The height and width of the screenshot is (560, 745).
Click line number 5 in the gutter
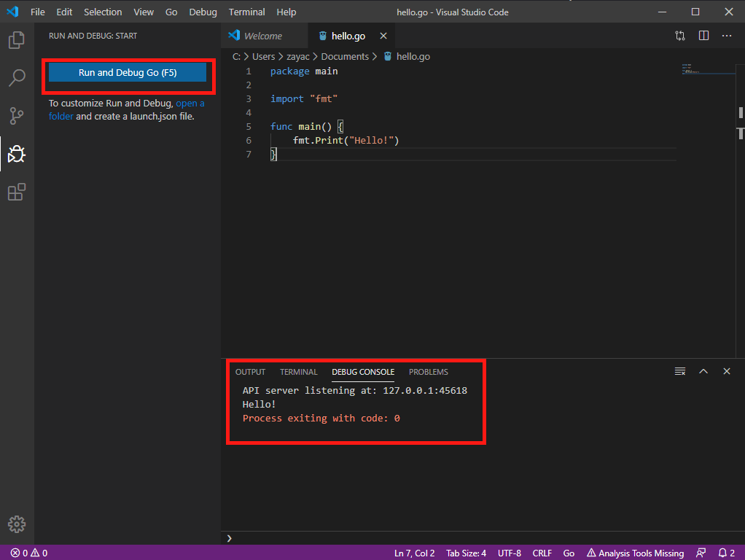click(x=249, y=126)
